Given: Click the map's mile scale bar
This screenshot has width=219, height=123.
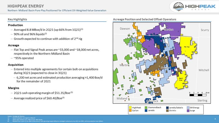Looking at the screenshot, I should tap(198, 95).
